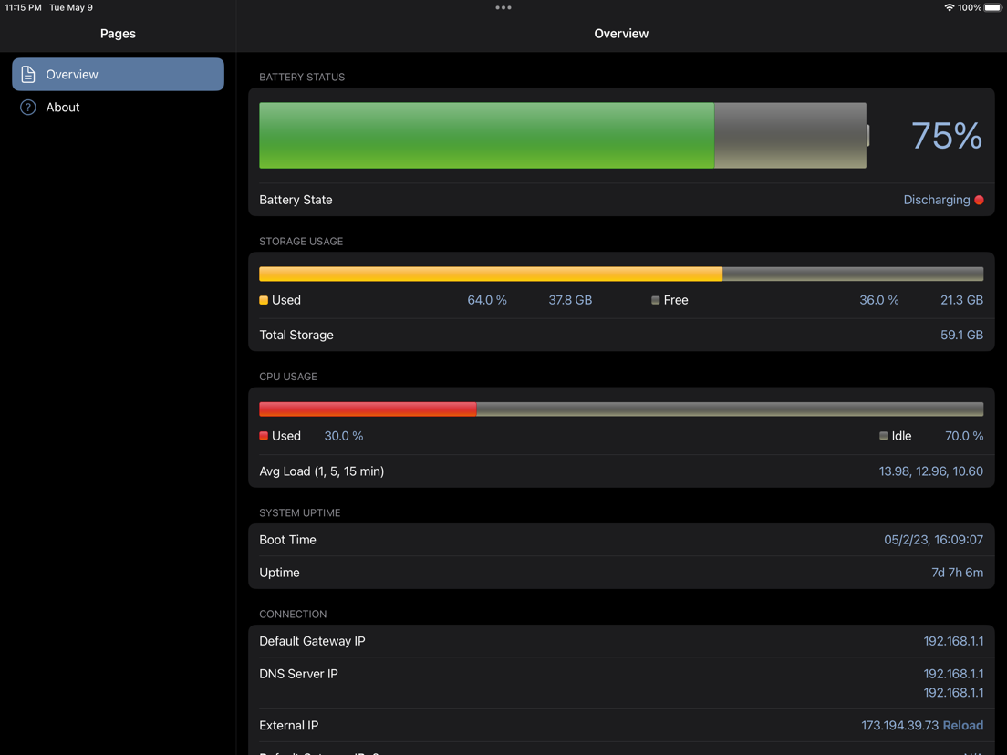
Task: Click the 36.0 % free storage value
Action: point(878,300)
